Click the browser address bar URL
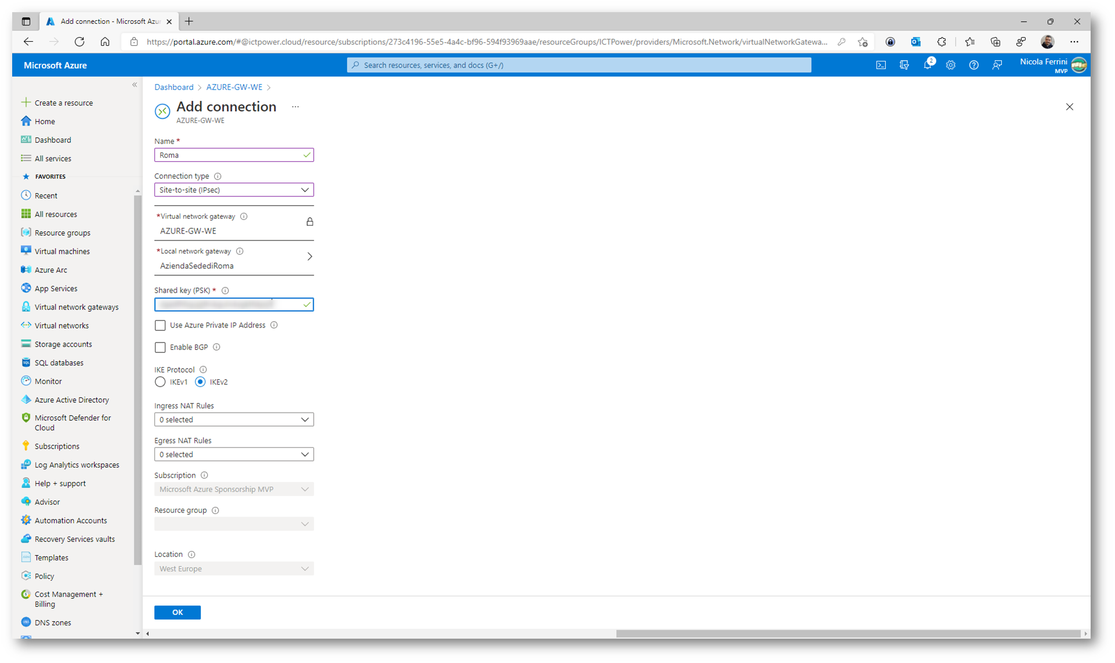 (486, 42)
